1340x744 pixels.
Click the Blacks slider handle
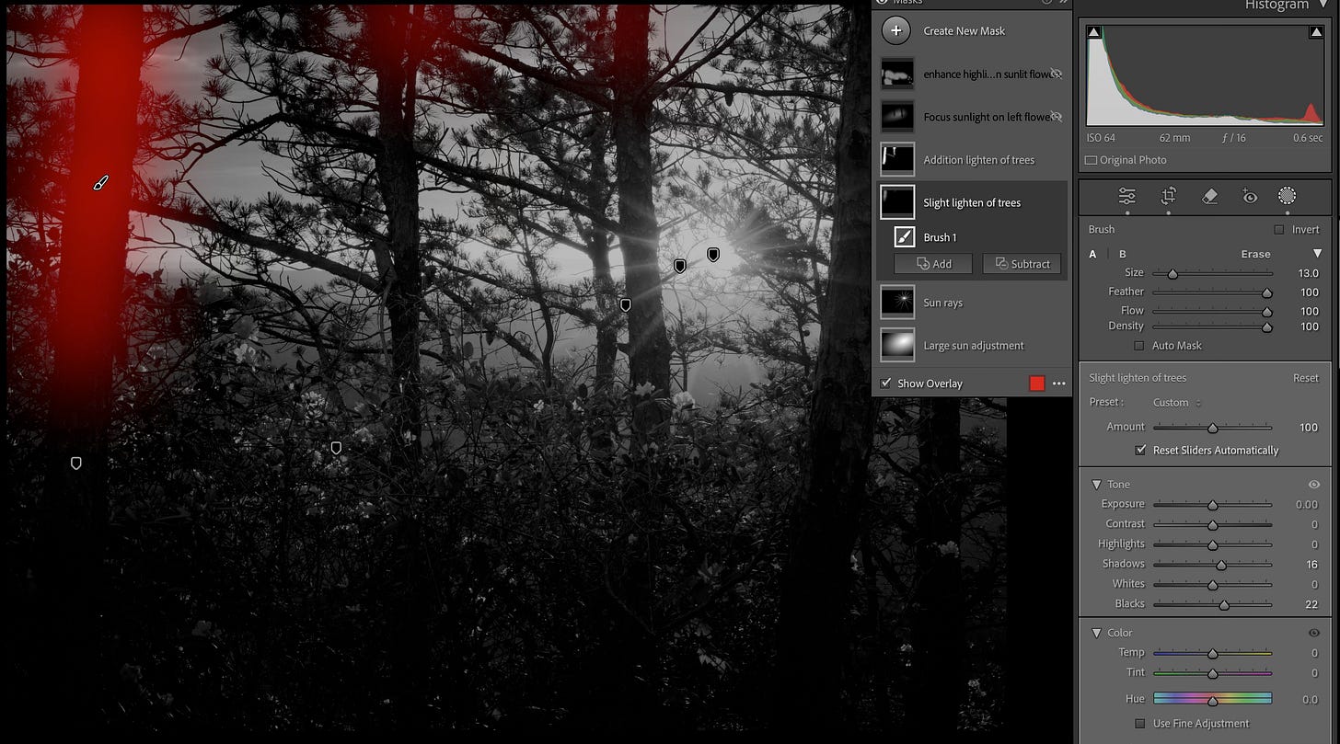pyautogui.click(x=1224, y=604)
